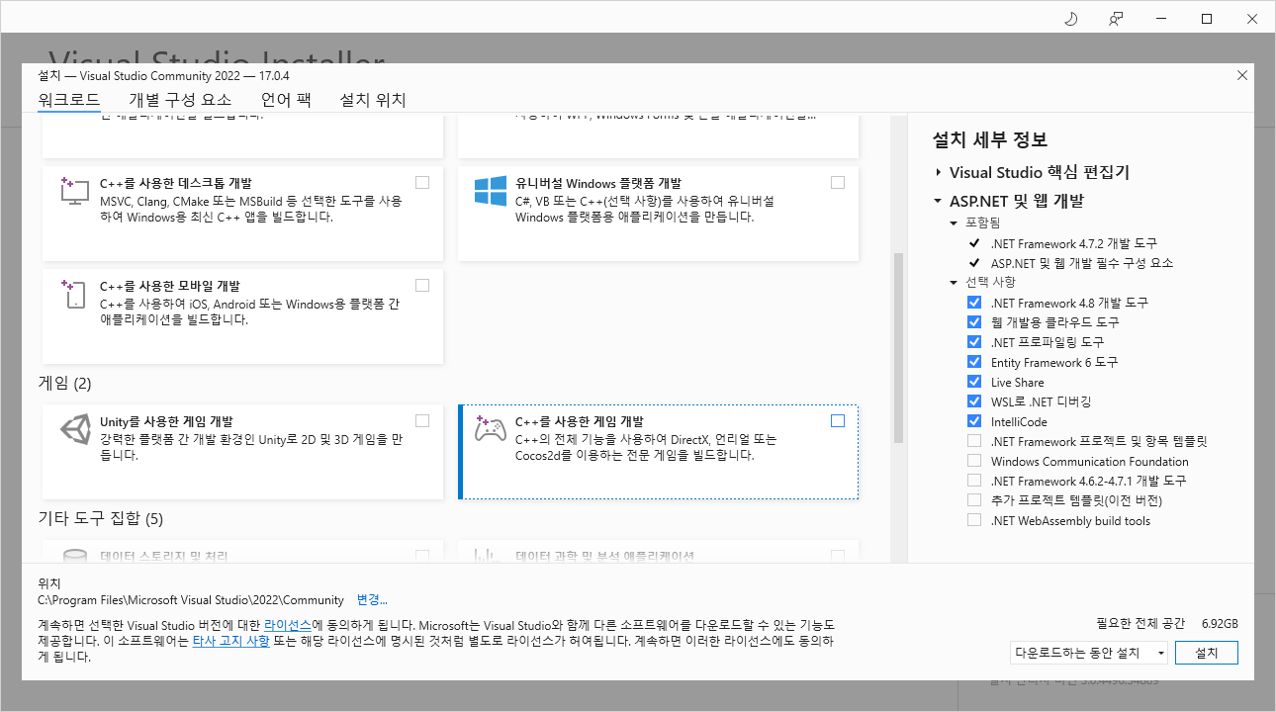Check 추가 프로젝트 템플릿(이전 버전) option

coord(974,500)
